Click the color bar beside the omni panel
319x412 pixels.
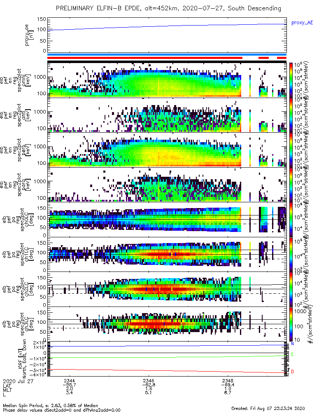(x=291, y=80)
